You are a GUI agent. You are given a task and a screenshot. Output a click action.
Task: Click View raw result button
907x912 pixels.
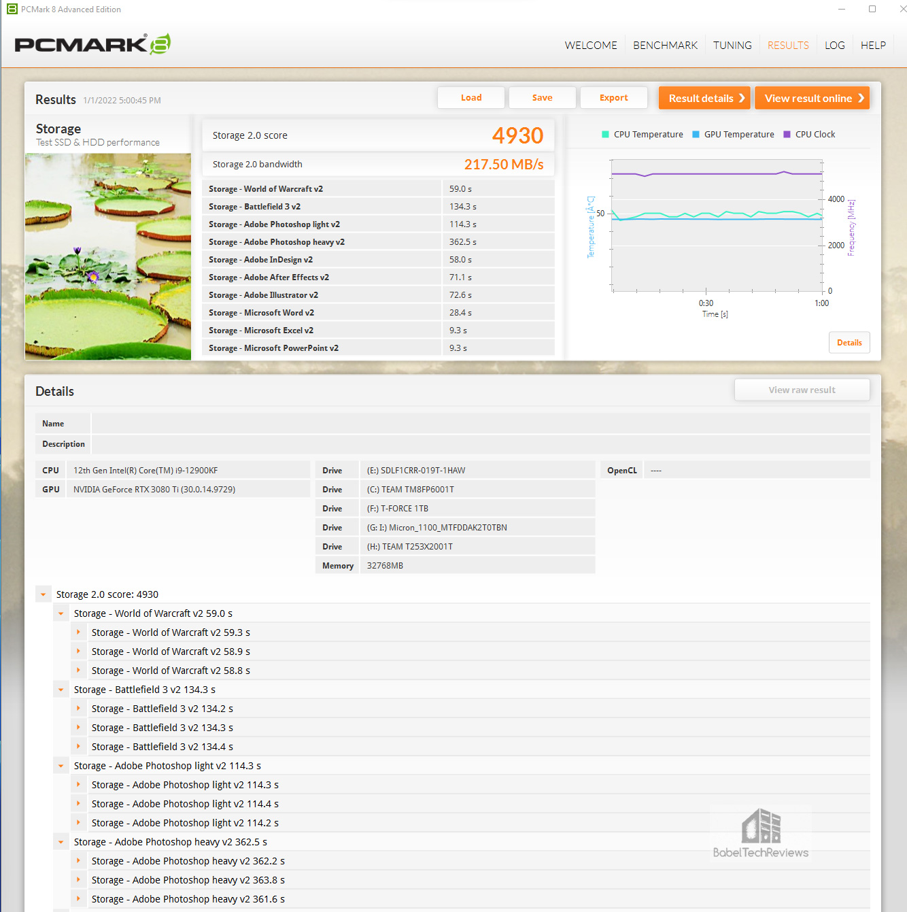(802, 390)
